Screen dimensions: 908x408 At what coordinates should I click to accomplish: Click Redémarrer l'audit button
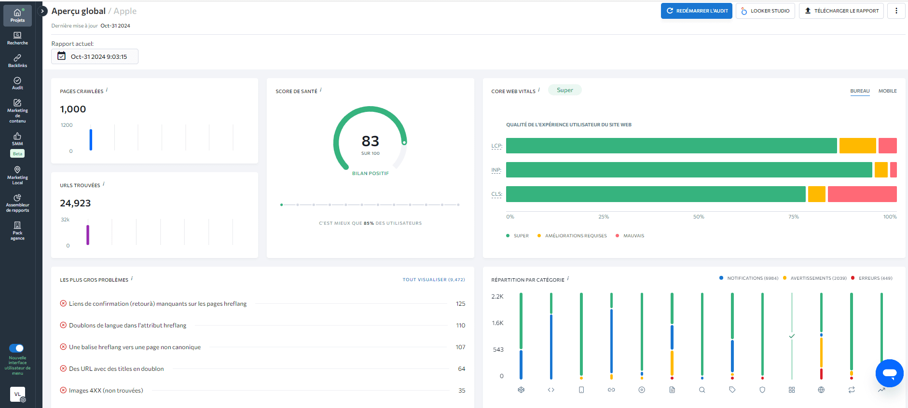coord(697,11)
